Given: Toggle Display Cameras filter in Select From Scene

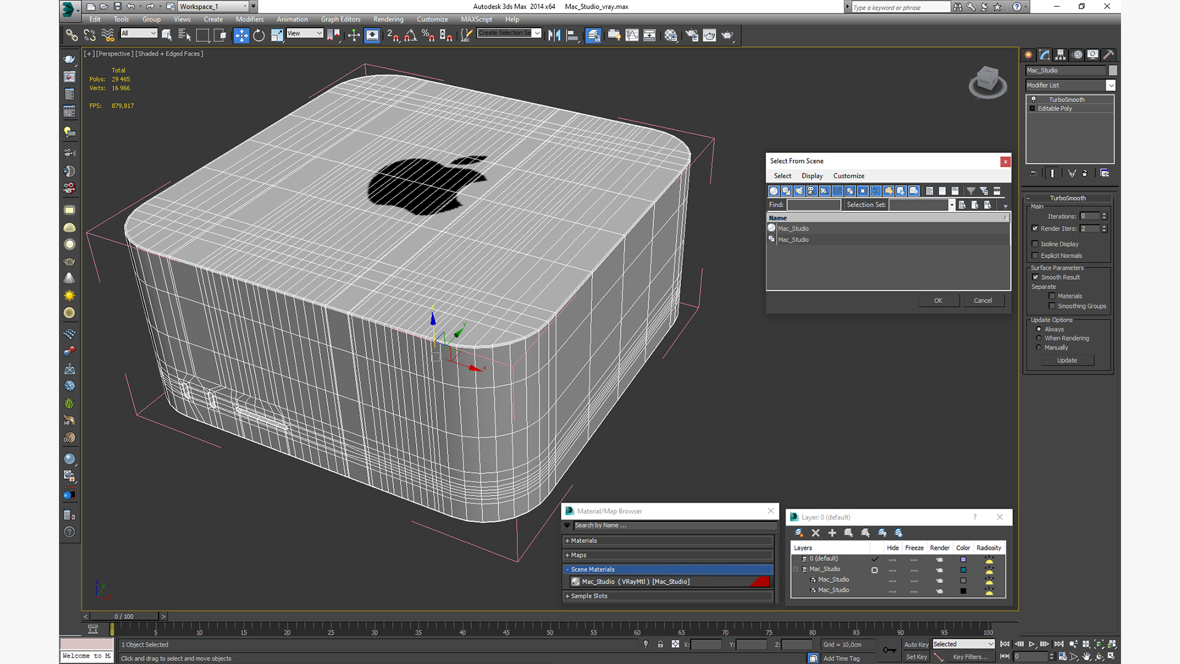Looking at the screenshot, I should click(812, 191).
